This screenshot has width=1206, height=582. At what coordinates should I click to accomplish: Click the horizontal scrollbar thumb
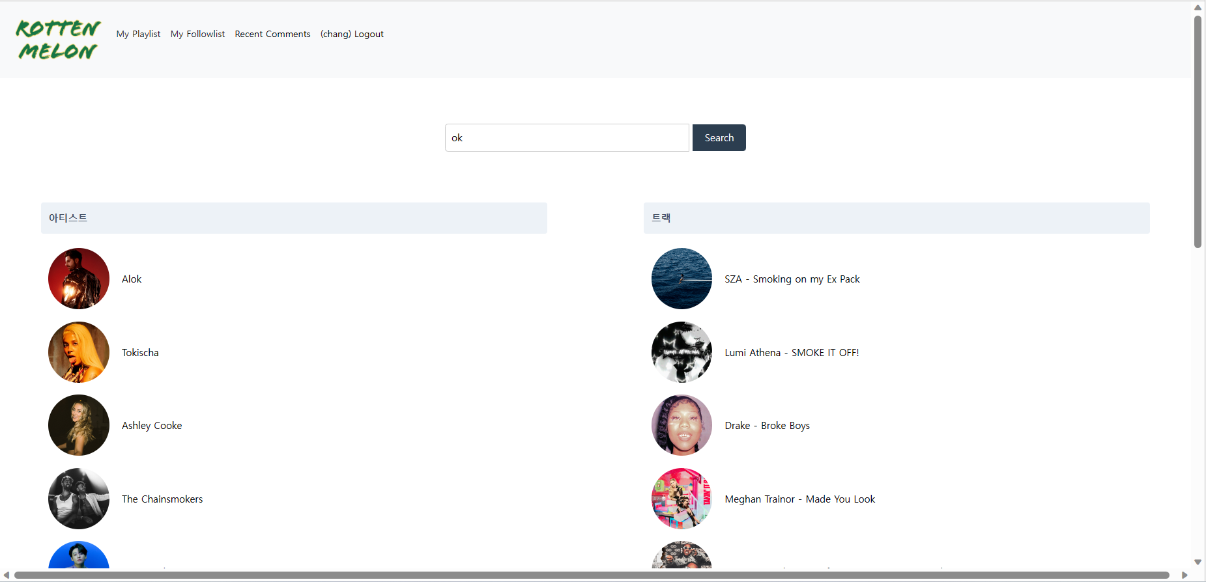pyautogui.click(x=592, y=575)
